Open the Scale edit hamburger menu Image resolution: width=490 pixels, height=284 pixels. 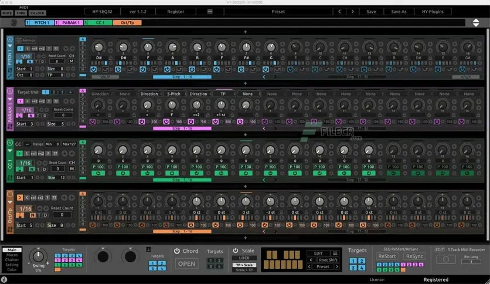point(335,253)
